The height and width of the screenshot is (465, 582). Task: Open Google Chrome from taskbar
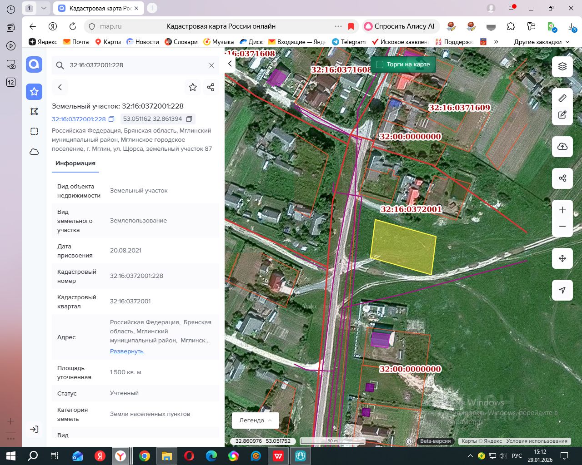(145, 456)
